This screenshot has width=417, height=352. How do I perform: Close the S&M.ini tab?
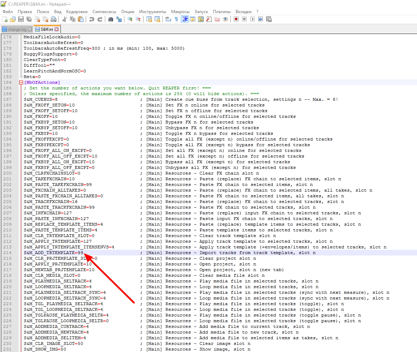pyautogui.click(x=57, y=29)
